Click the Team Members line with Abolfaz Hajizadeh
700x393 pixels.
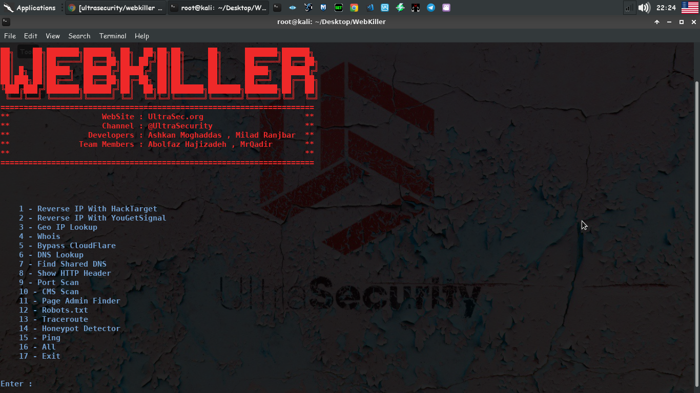(x=176, y=144)
